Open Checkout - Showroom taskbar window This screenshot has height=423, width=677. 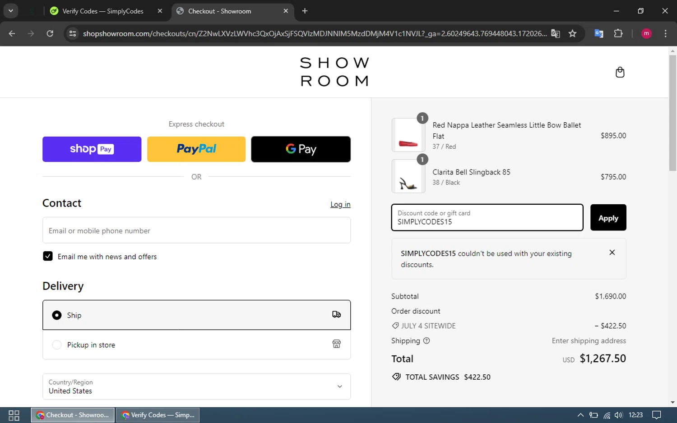coord(73,415)
